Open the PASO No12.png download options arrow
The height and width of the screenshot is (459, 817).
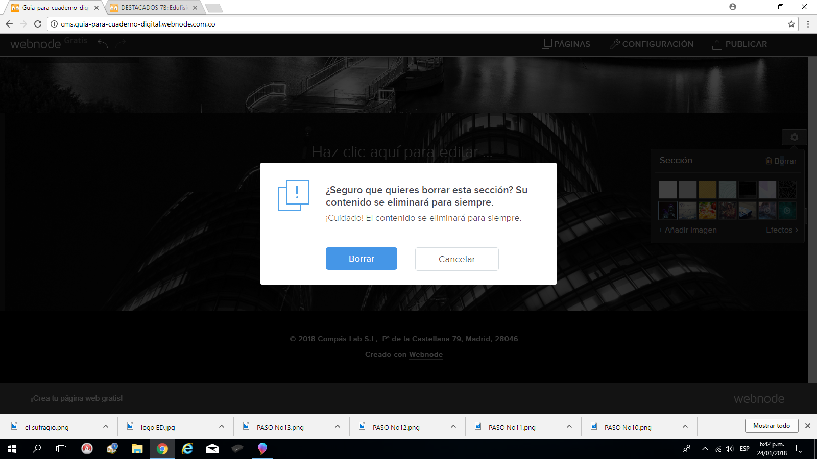453,427
